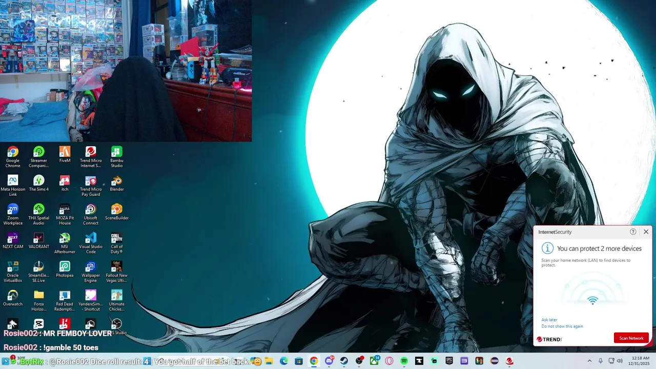The width and height of the screenshot is (656, 369).
Task: Launch Call of Duty desktop shortcut
Action: click(117, 243)
